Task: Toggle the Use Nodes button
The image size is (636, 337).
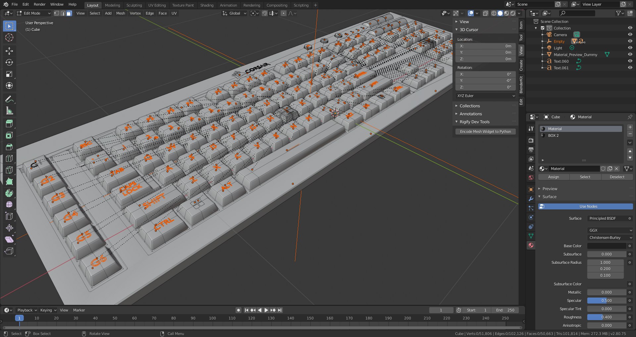Action: click(x=585, y=206)
